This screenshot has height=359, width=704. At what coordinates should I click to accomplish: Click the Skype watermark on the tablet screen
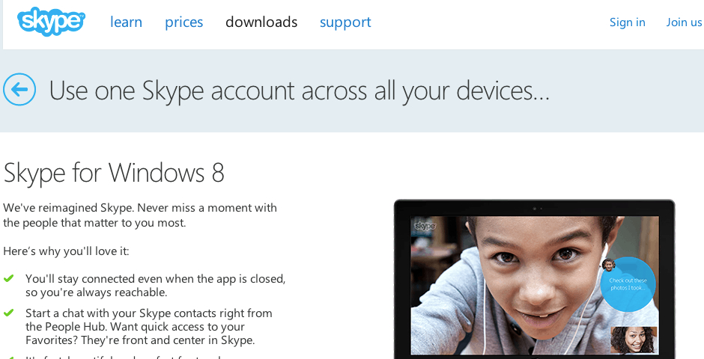425,225
